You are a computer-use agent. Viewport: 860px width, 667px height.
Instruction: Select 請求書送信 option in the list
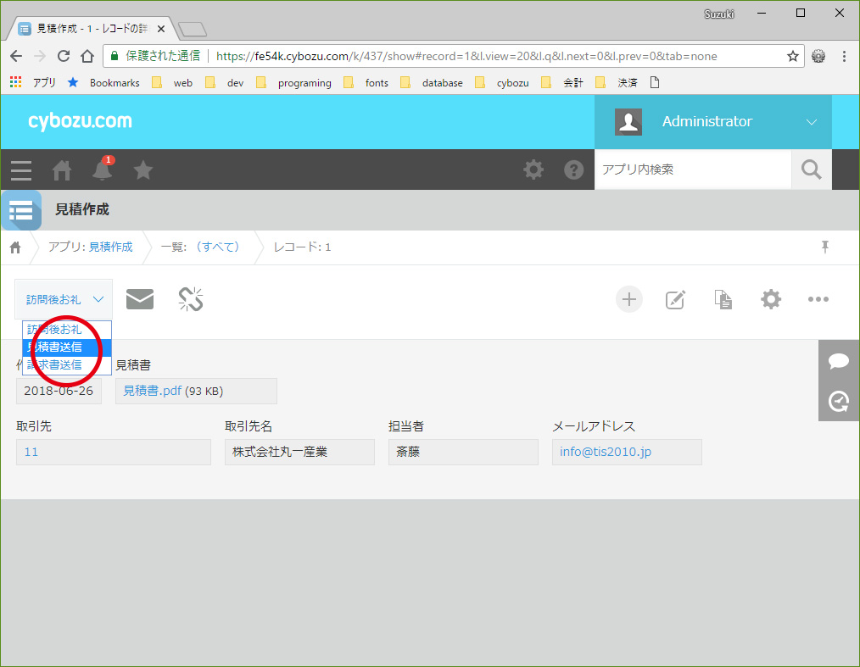click(x=67, y=365)
